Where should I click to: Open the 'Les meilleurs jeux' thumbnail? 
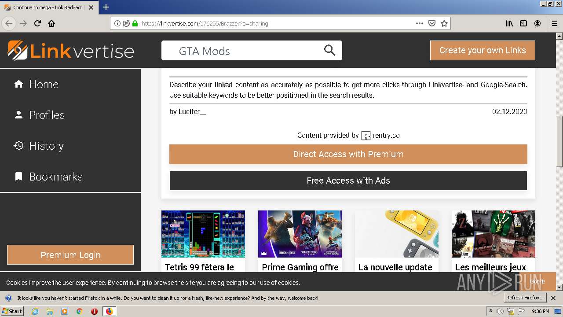494,234
